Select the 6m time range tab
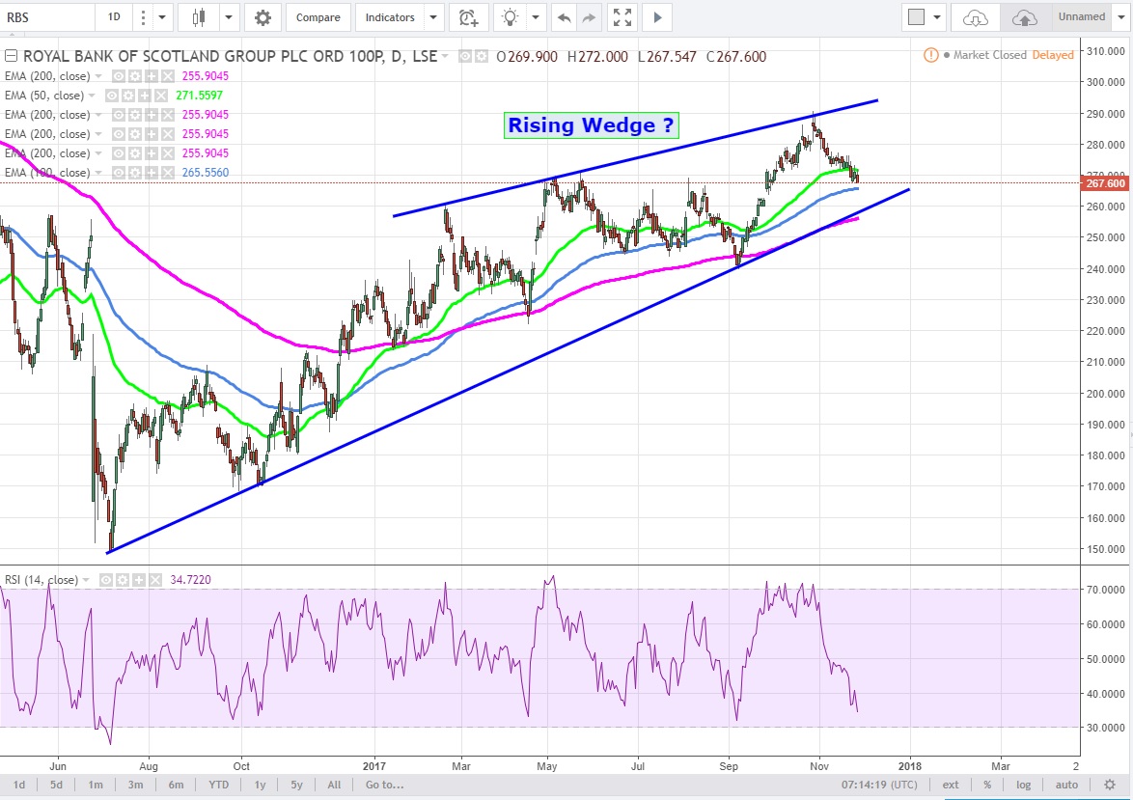Screen dimensions: 1133x800 click(175, 785)
